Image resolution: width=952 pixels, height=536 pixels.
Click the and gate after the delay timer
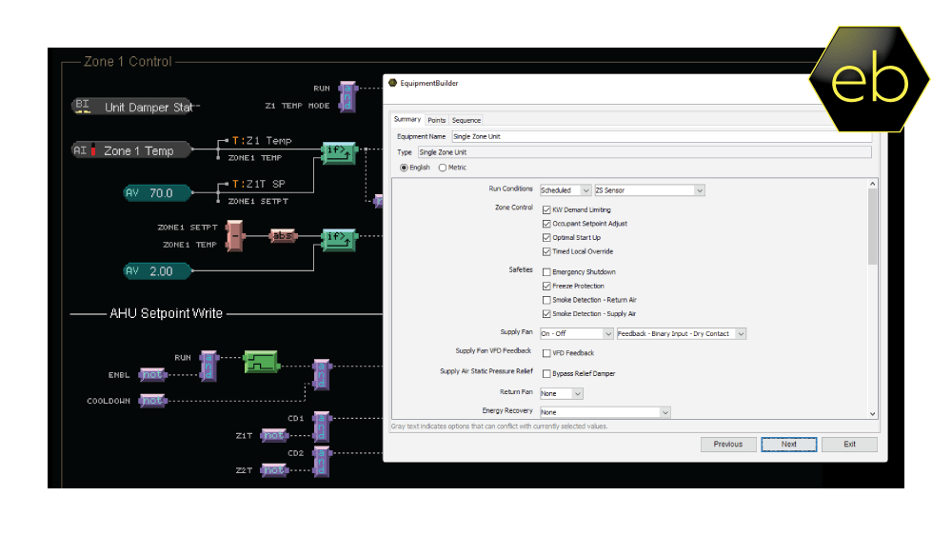click(x=322, y=374)
